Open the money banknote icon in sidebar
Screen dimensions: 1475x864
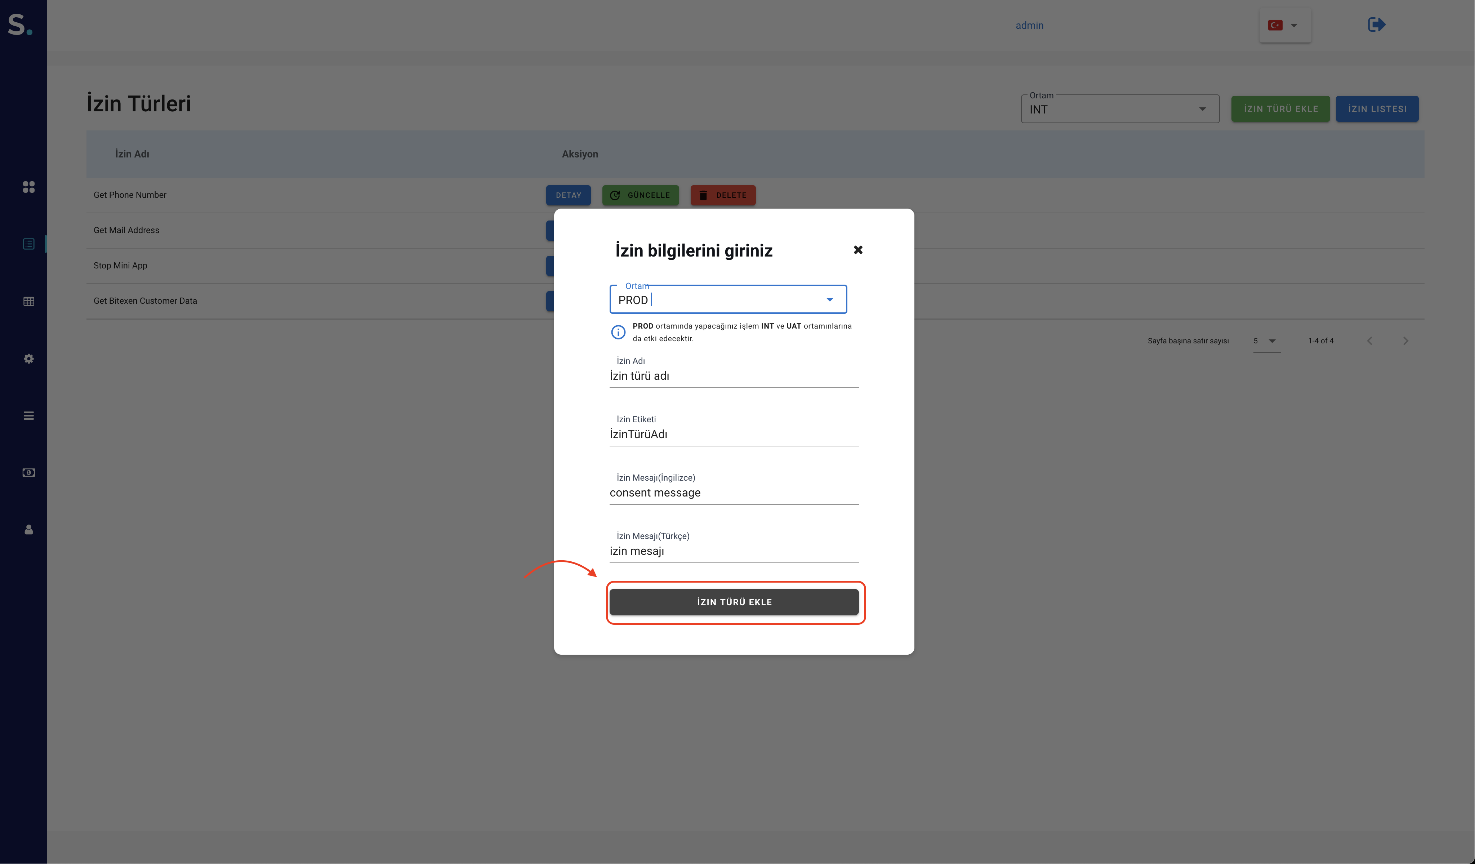coord(28,472)
